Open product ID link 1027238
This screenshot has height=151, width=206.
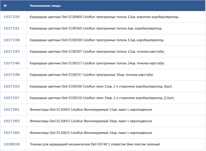pyautogui.click(x=12, y=40)
